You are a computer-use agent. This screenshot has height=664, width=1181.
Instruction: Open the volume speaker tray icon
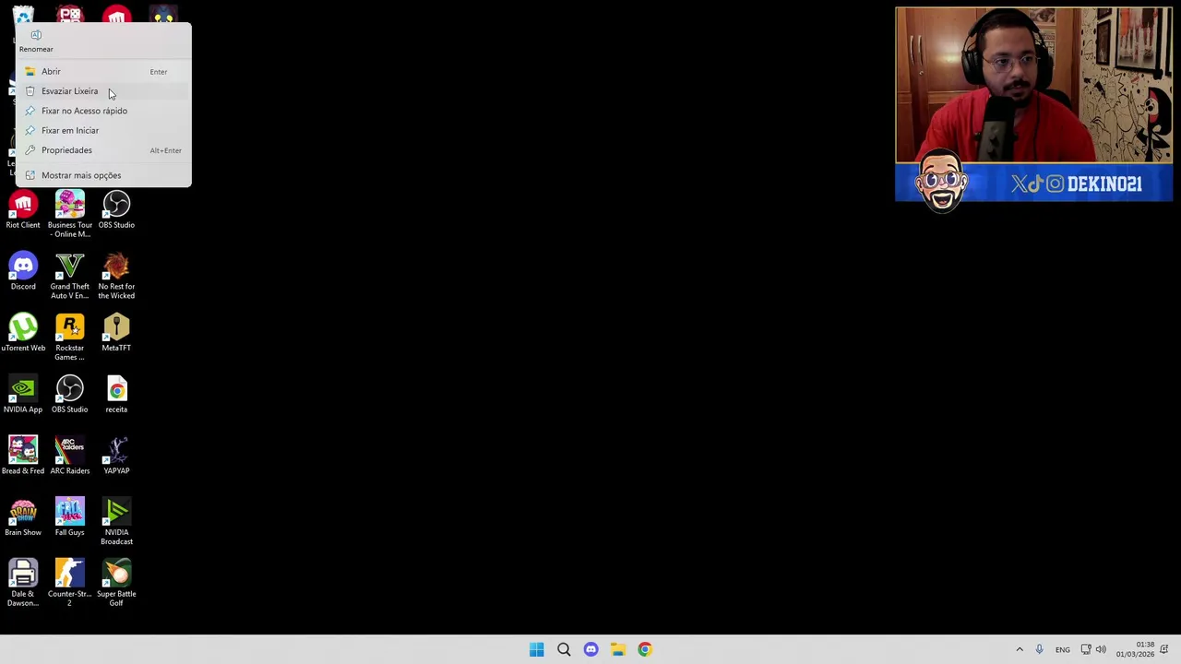coord(1101,649)
